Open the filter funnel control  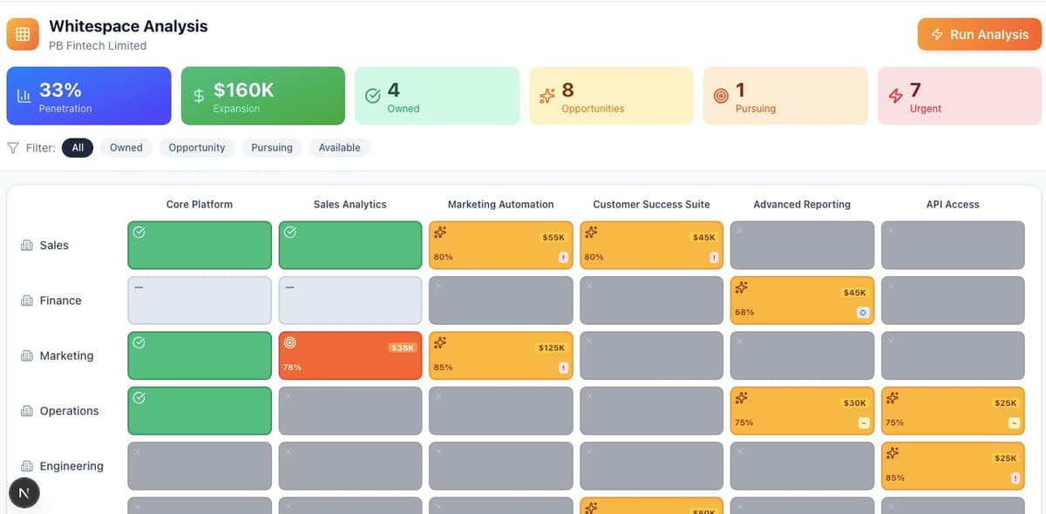point(12,147)
